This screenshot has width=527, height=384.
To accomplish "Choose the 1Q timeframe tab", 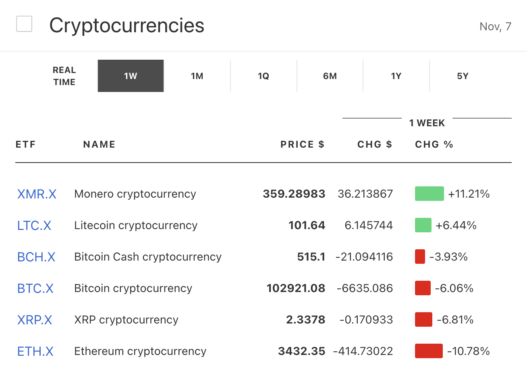I will tap(263, 76).
